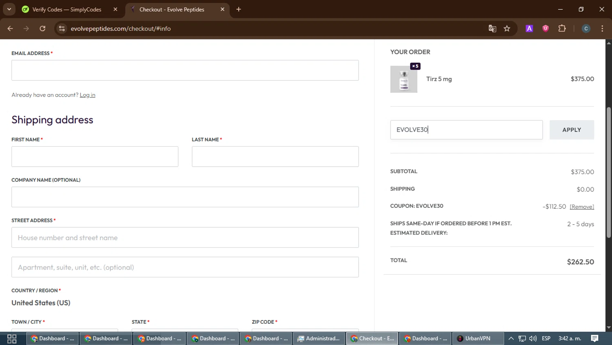Open Administrad... taskbar window
This screenshot has width=612, height=345.
pos(319,338)
